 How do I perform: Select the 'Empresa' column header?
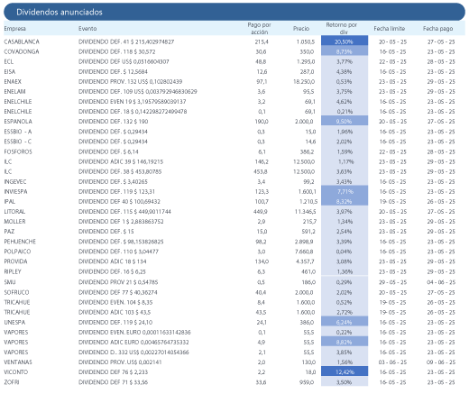click(x=14, y=29)
